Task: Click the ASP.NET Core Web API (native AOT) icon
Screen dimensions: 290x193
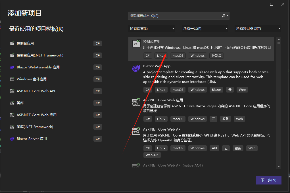Action: point(136,166)
